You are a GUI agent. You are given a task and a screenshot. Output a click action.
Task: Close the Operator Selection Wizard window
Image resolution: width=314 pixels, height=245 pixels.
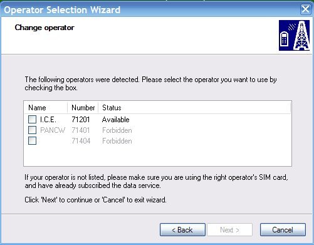[x=305, y=9]
